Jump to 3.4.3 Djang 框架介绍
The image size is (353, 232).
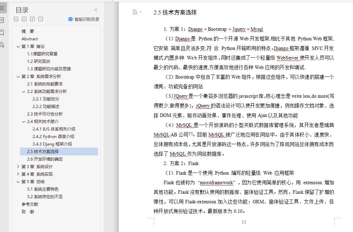point(52,144)
